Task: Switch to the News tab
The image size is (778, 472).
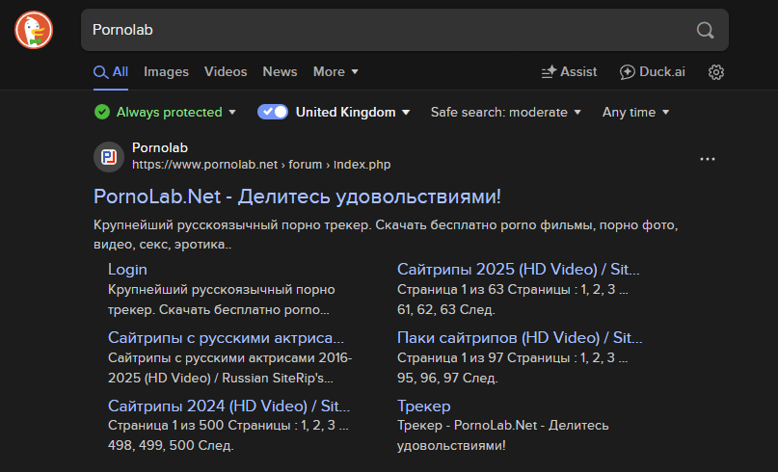Action: point(280,72)
